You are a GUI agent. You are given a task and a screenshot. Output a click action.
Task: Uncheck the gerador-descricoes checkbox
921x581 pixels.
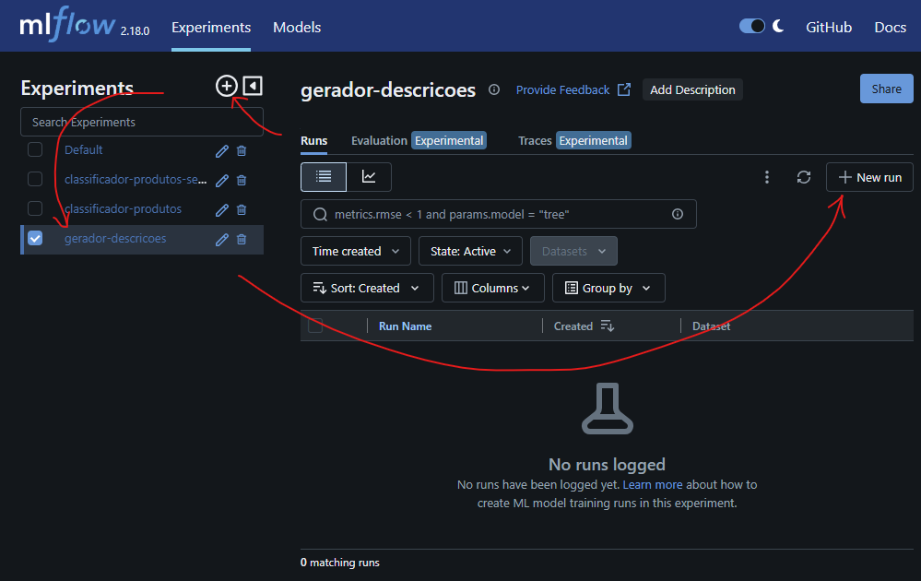pos(35,239)
